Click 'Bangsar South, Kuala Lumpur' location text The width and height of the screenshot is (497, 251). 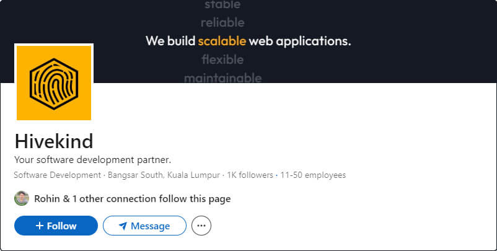click(164, 175)
